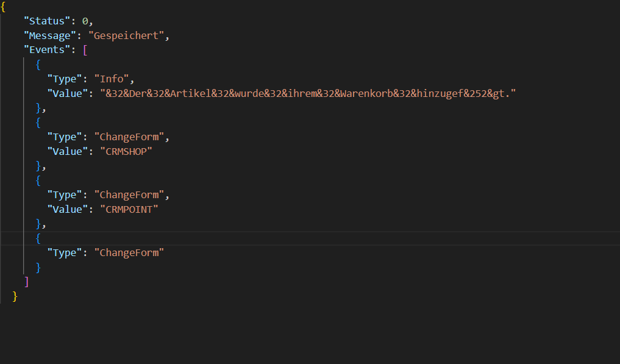Click the "Type" key beside "Info"
Image resolution: width=620 pixels, height=364 pixels.
coord(62,79)
